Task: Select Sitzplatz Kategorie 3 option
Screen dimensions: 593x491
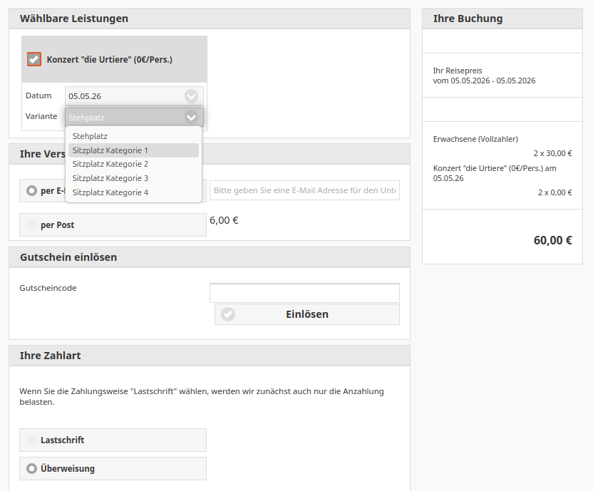Action: click(x=110, y=178)
